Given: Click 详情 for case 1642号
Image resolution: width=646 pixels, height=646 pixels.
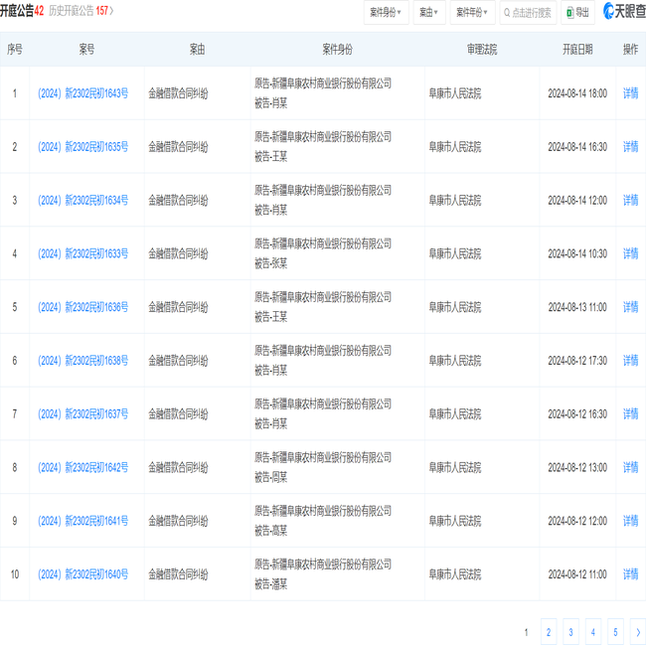Looking at the screenshot, I should [x=630, y=467].
